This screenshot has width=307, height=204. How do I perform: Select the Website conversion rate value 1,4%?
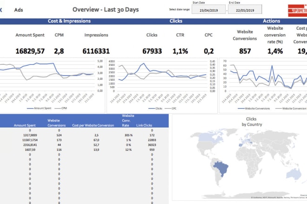pyautogui.click(x=275, y=51)
